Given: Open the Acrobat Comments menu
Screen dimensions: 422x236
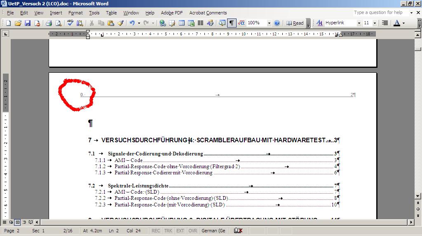Looking at the screenshot, I should coord(208,13).
